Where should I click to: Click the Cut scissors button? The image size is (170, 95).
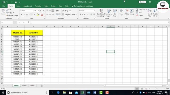pos(8,10)
